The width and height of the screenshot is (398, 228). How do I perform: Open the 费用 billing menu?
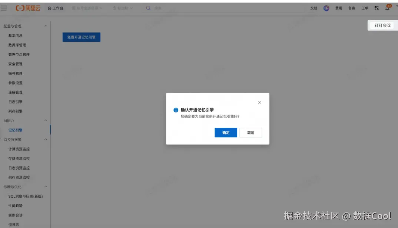coord(338,8)
